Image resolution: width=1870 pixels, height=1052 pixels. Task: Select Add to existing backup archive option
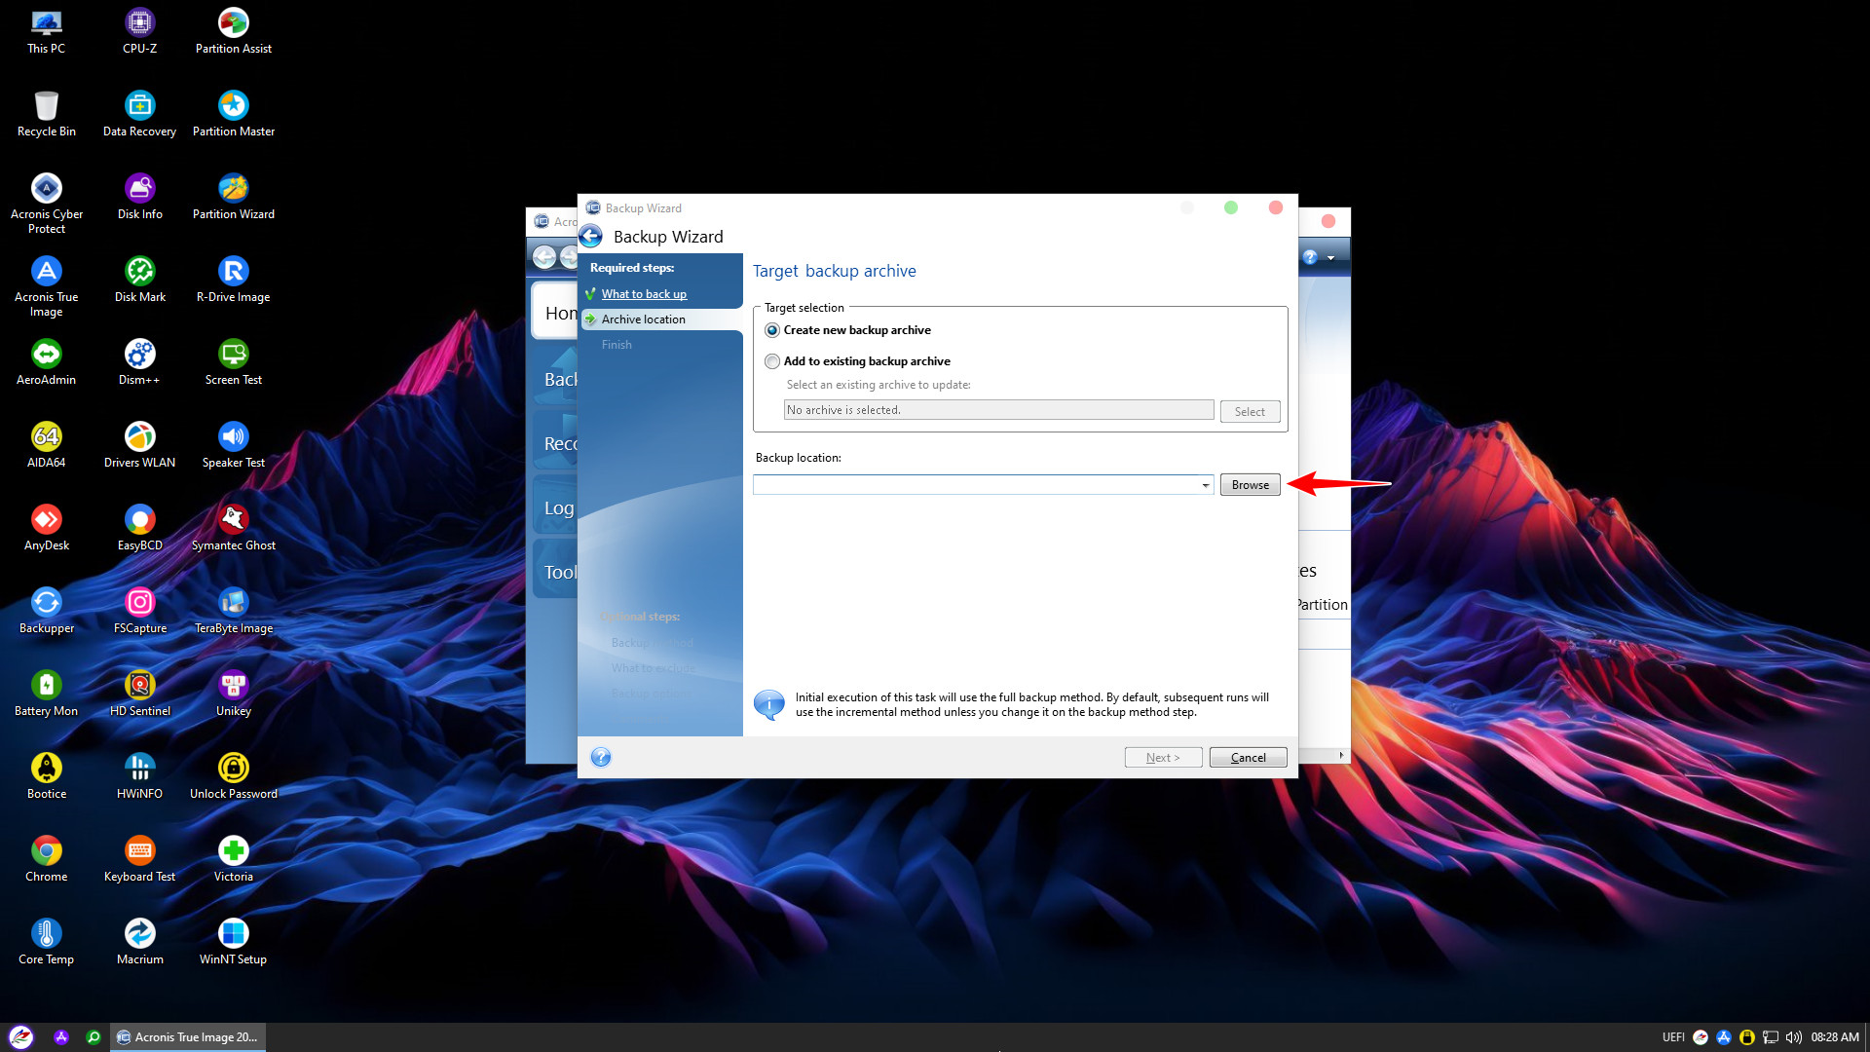click(x=772, y=361)
